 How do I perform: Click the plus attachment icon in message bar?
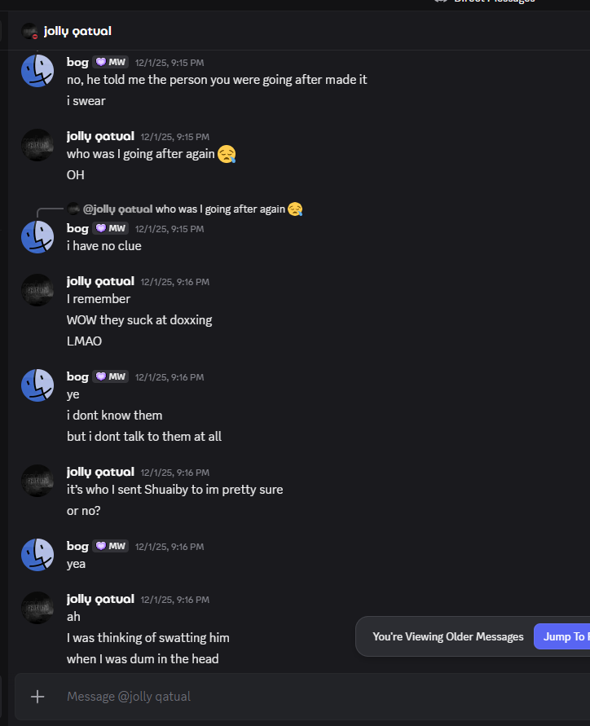point(37,696)
